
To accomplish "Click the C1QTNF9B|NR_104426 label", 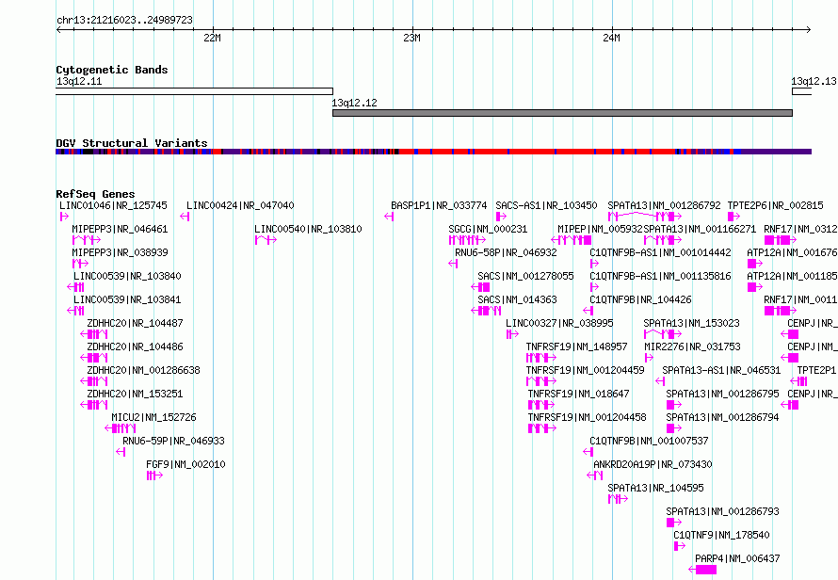I will [x=640, y=299].
